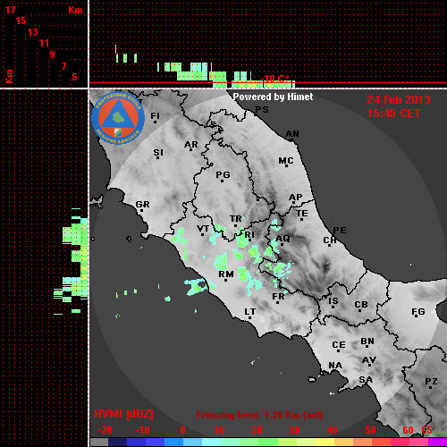447x447 pixels.
Task: Select the AN city label
Action: pos(292,134)
